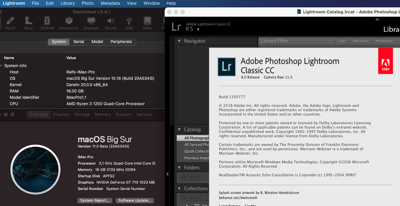Screen dimensions: 400x206
Task: Open the RS identity plate dropdown
Action: point(198,29)
